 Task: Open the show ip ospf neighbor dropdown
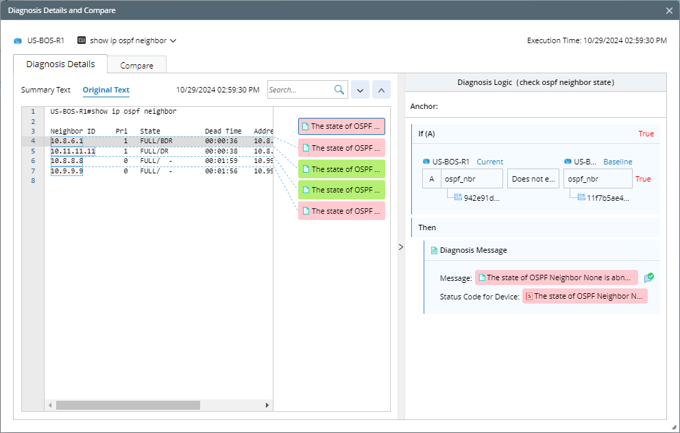click(x=173, y=41)
